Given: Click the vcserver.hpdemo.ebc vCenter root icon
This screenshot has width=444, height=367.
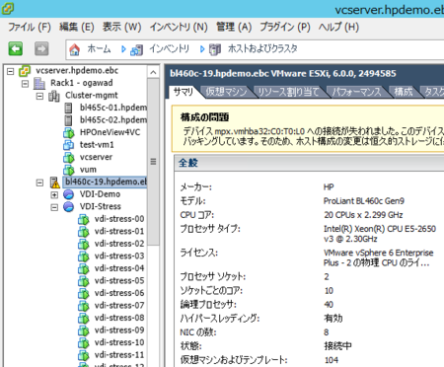Looking at the screenshot, I should click(x=25, y=71).
